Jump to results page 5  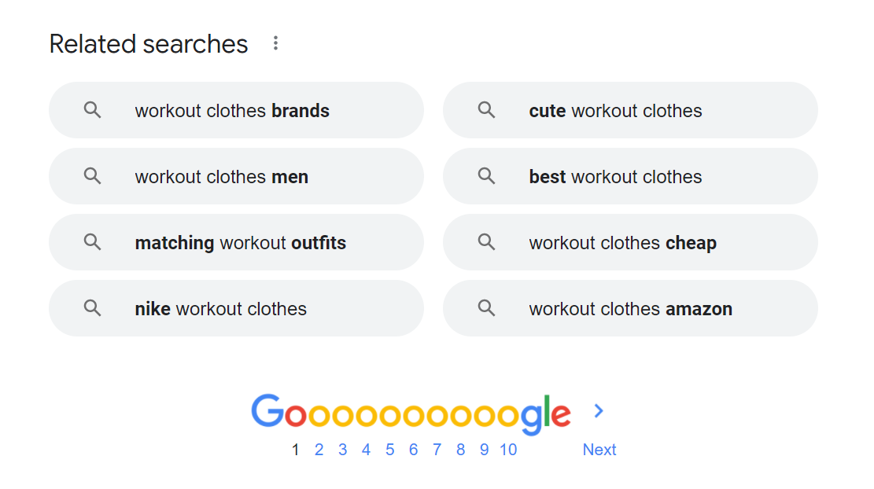click(x=389, y=449)
